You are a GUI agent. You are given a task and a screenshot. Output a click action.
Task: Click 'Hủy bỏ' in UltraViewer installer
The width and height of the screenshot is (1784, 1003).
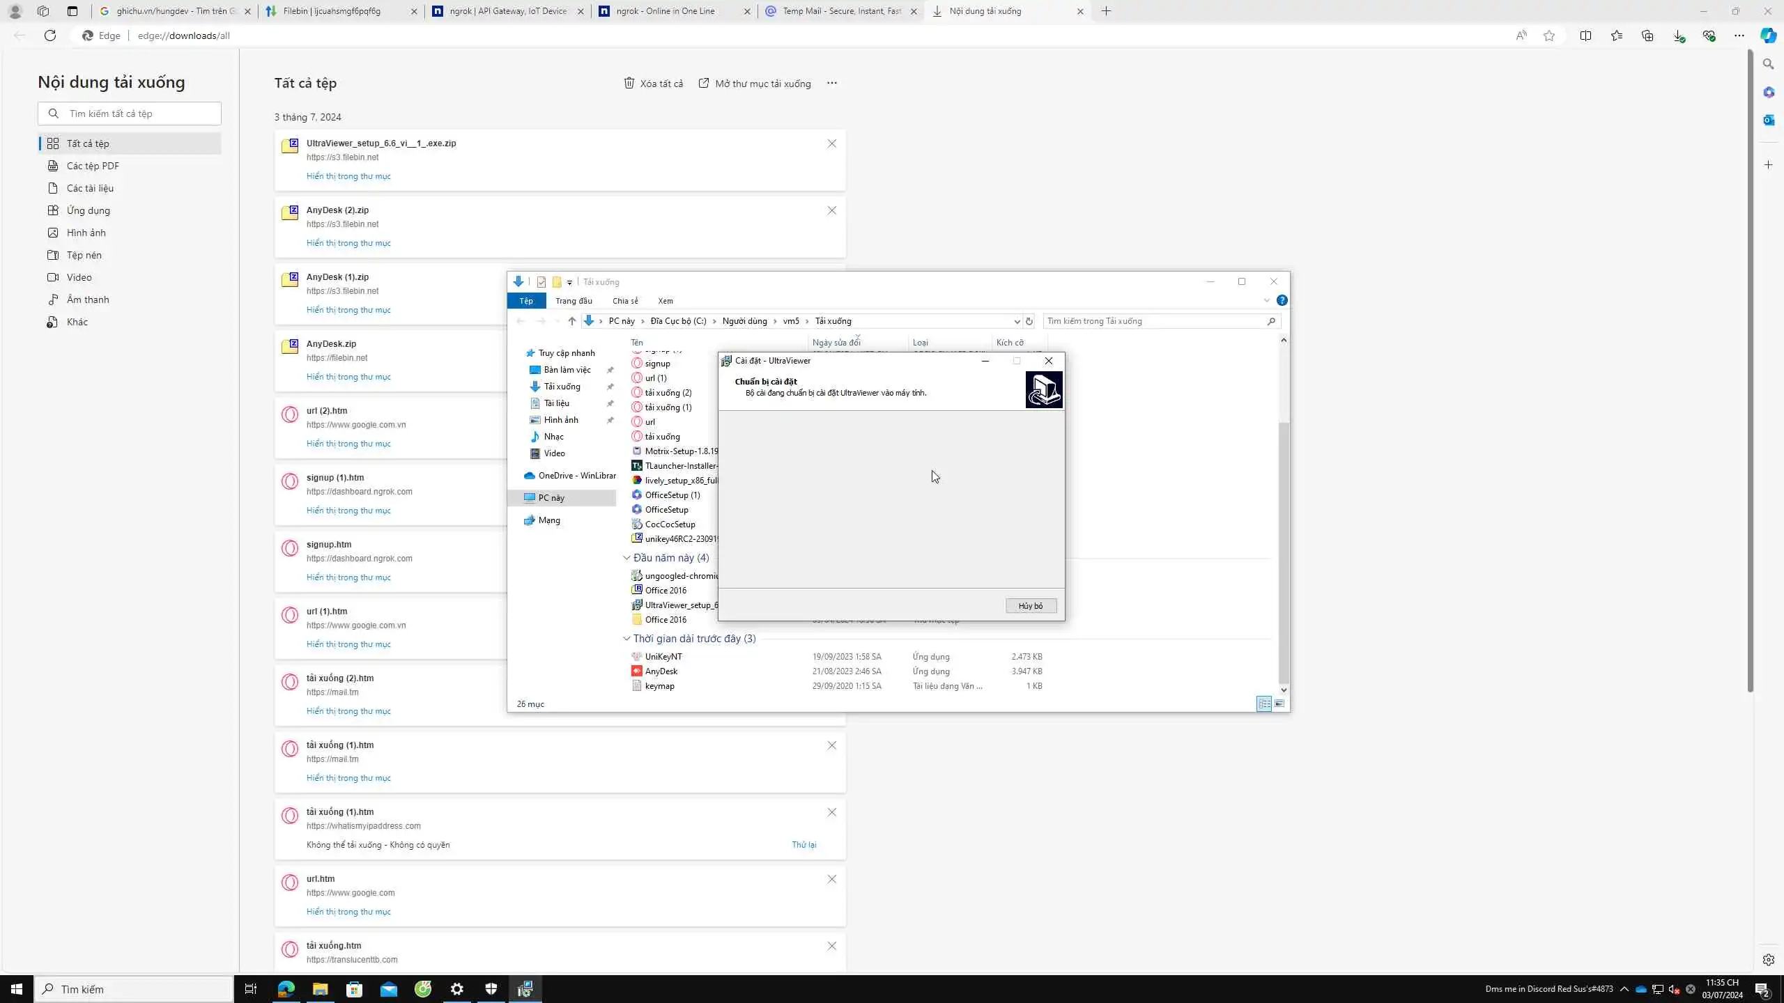[x=1031, y=606]
